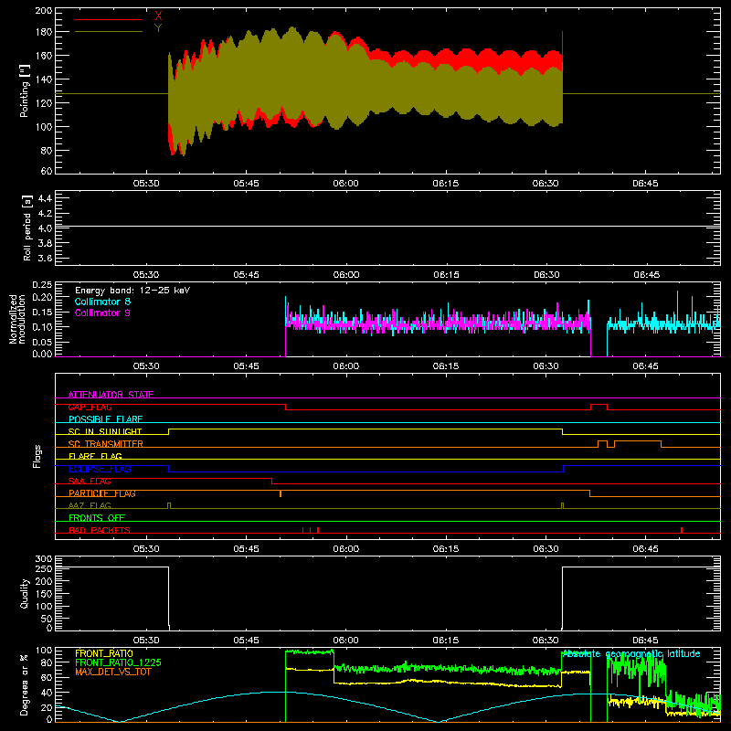Image resolution: width=731 pixels, height=731 pixels.
Task: Click the white roll period trace line
Action: [387, 226]
